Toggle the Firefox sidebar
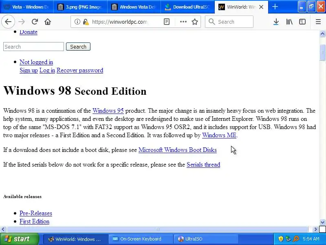 (x=302, y=22)
